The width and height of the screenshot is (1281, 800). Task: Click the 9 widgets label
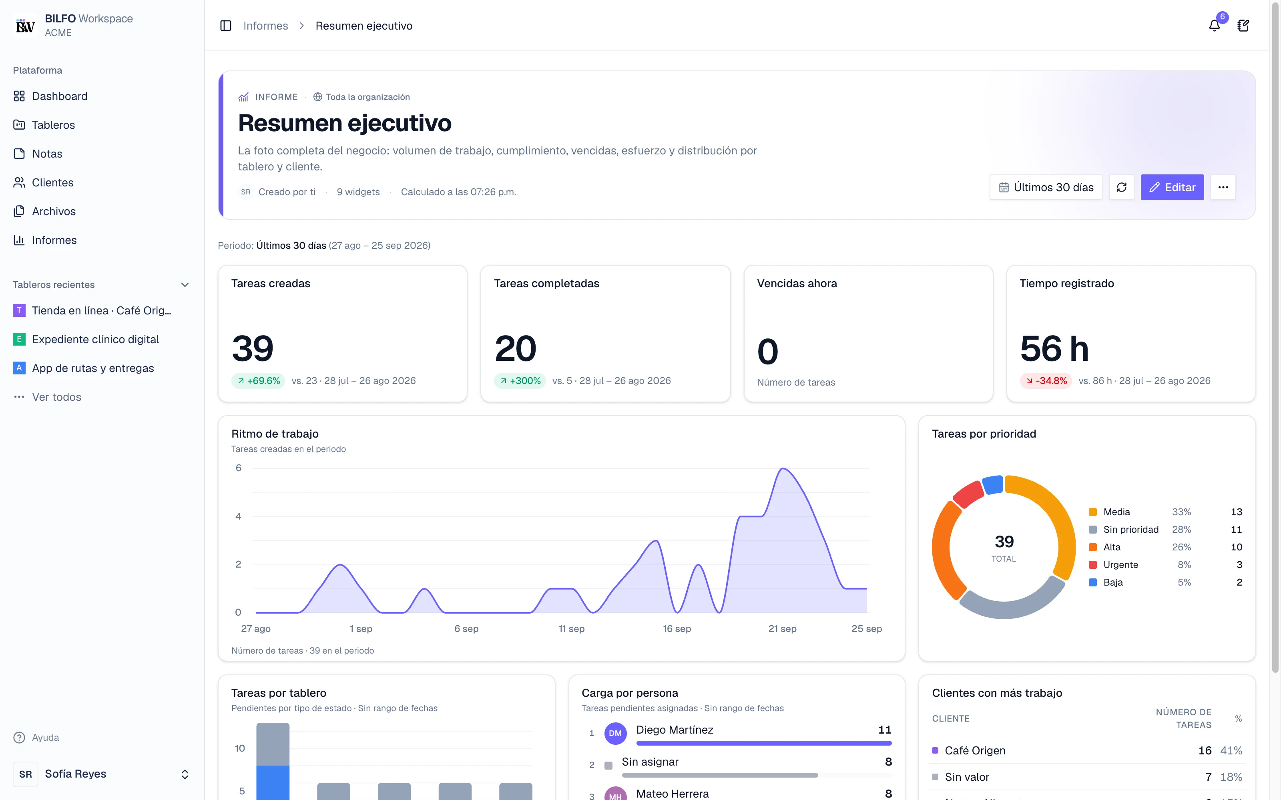point(358,192)
